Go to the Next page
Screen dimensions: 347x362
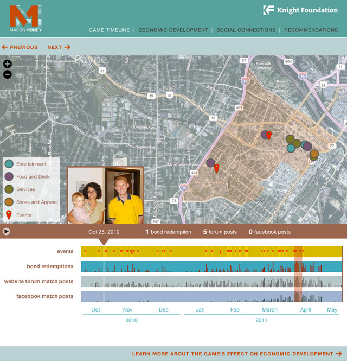[59, 47]
